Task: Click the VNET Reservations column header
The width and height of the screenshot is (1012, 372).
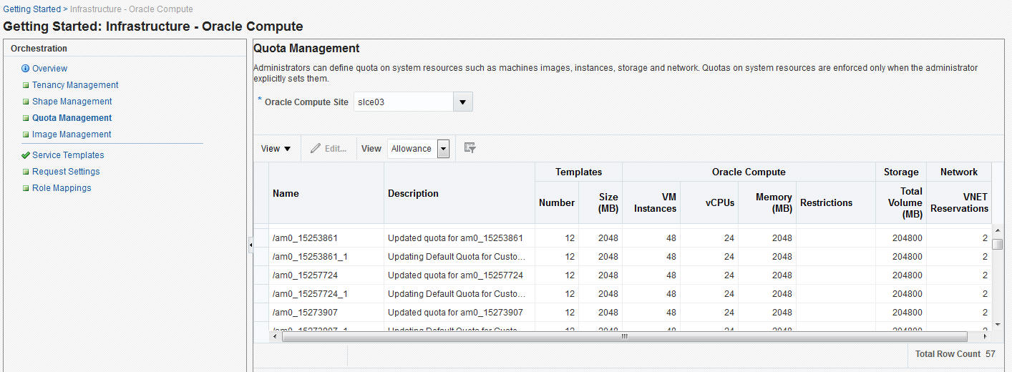Action: [960, 202]
